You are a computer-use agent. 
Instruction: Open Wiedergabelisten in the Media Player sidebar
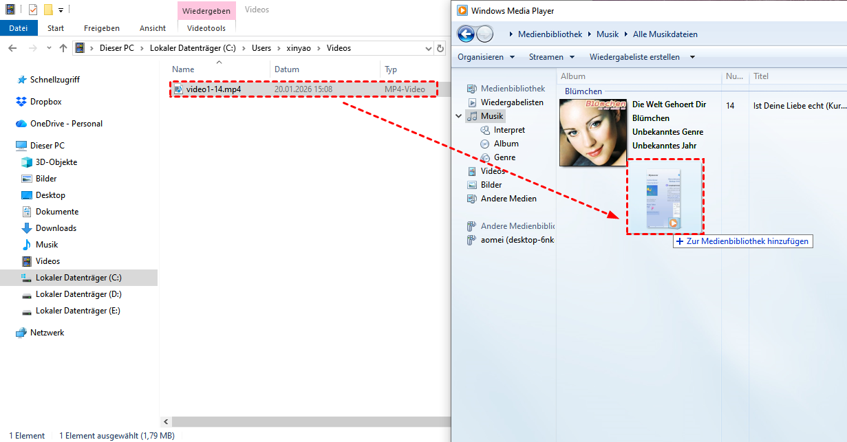(512, 102)
